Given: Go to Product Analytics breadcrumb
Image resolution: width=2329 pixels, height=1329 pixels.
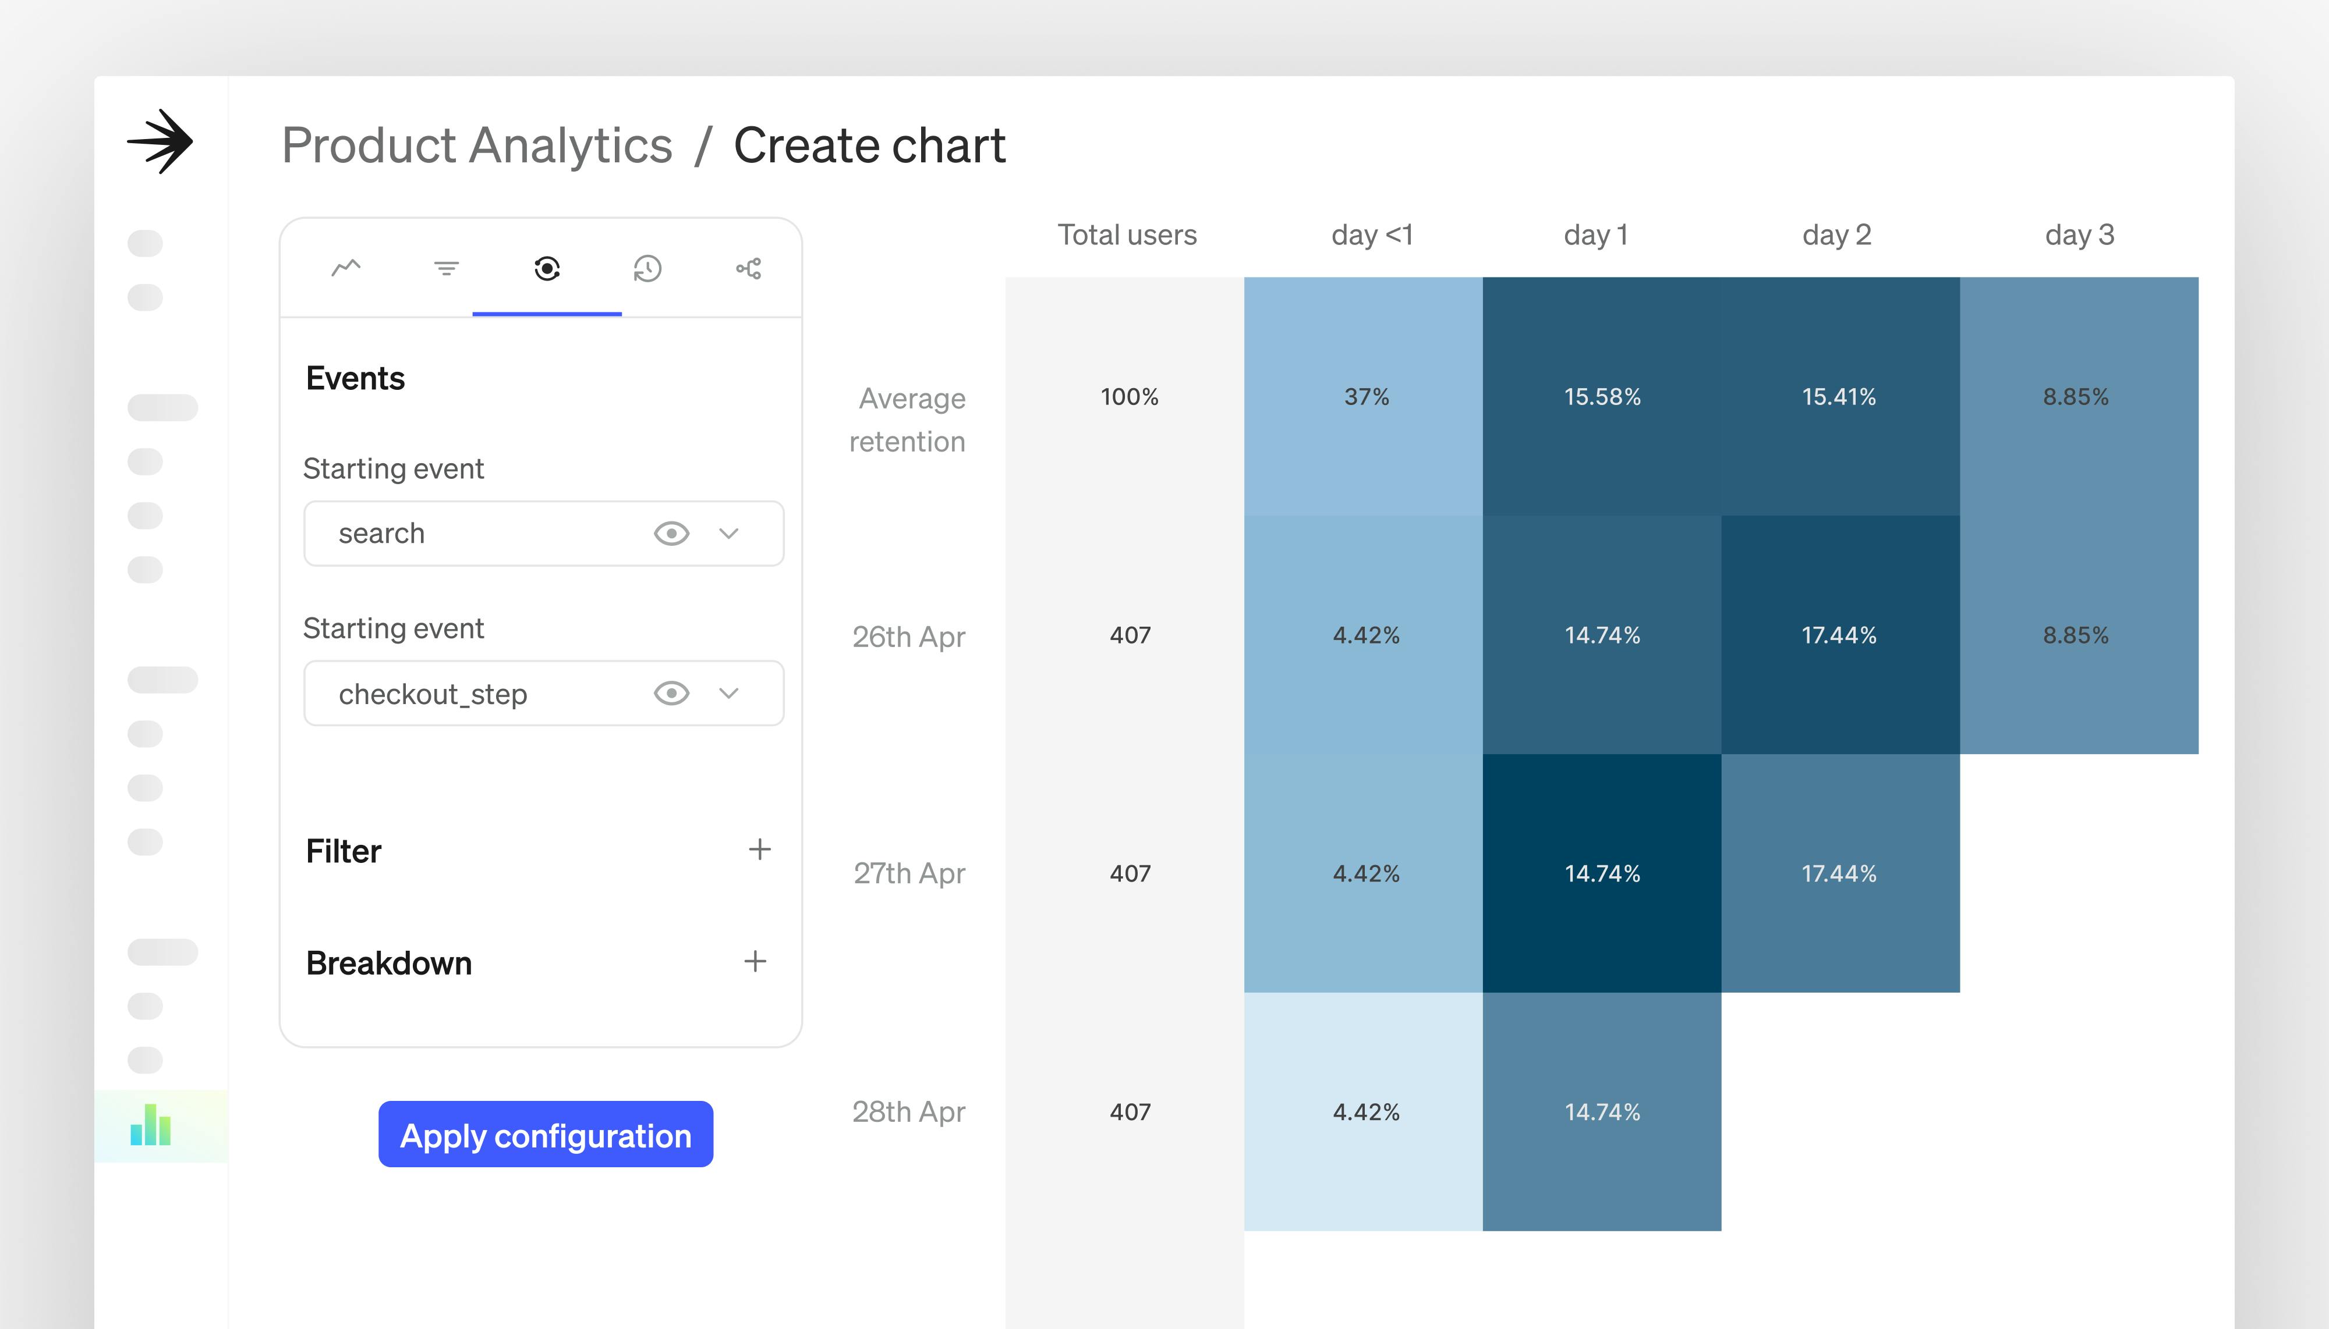Looking at the screenshot, I should (477, 146).
